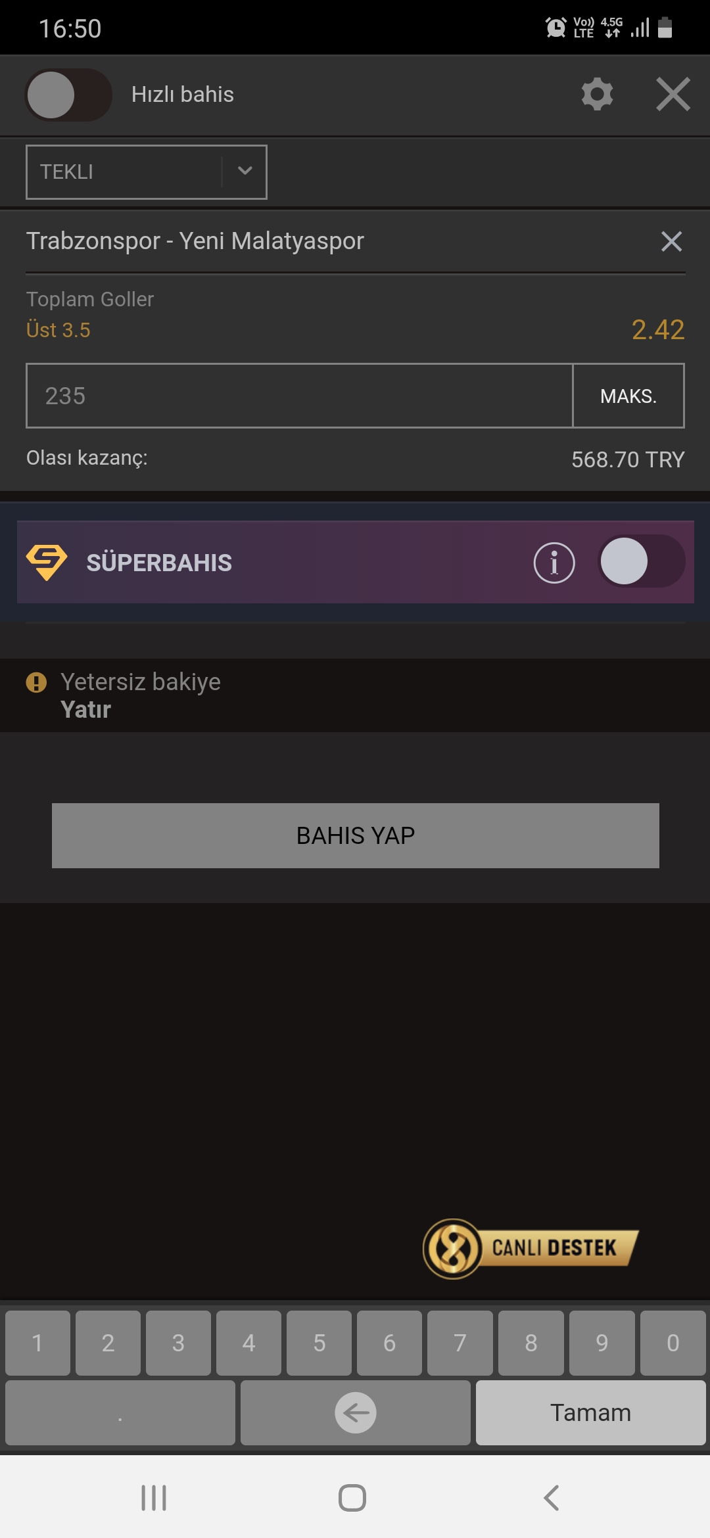Tap the Süperbahis logo icon
The height and width of the screenshot is (1538, 710).
tap(47, 563)
